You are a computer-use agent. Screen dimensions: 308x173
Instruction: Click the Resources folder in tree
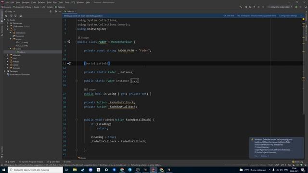[x=18, y=36]
